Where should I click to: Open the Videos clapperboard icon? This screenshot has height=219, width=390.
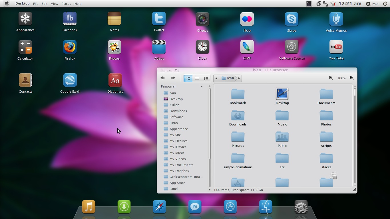pyautogui.click(x=159, y=47)
